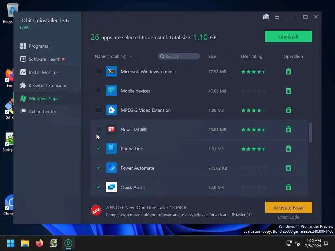
Task: Click the 'Quick Assist' app name
Action: pos(133,187)
